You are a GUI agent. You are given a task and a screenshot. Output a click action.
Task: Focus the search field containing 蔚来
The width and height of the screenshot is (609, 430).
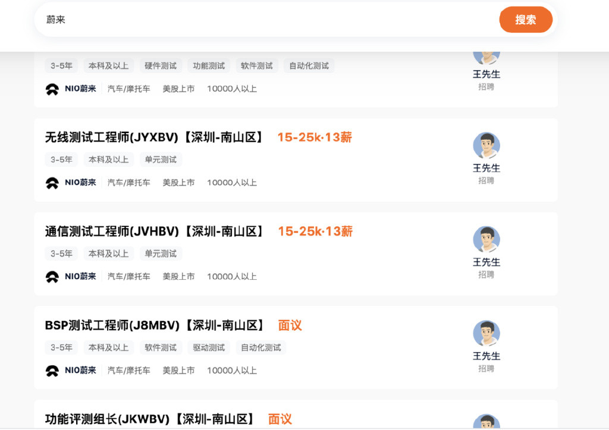[266, 20]
